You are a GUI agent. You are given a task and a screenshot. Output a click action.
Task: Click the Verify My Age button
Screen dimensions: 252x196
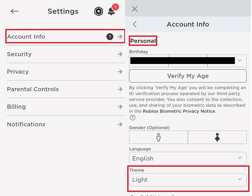(x=188, y=76)
